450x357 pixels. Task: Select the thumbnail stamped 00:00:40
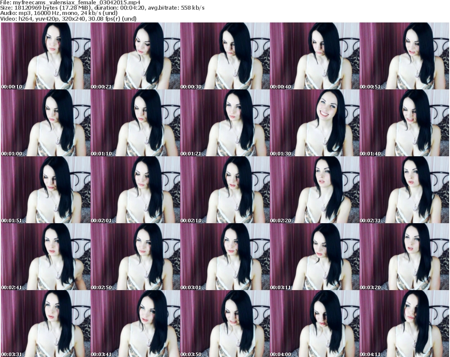tap(315, 56)
